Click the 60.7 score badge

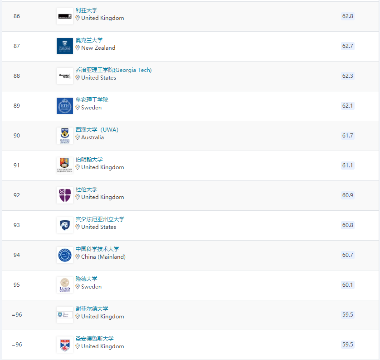click(348, 255)
